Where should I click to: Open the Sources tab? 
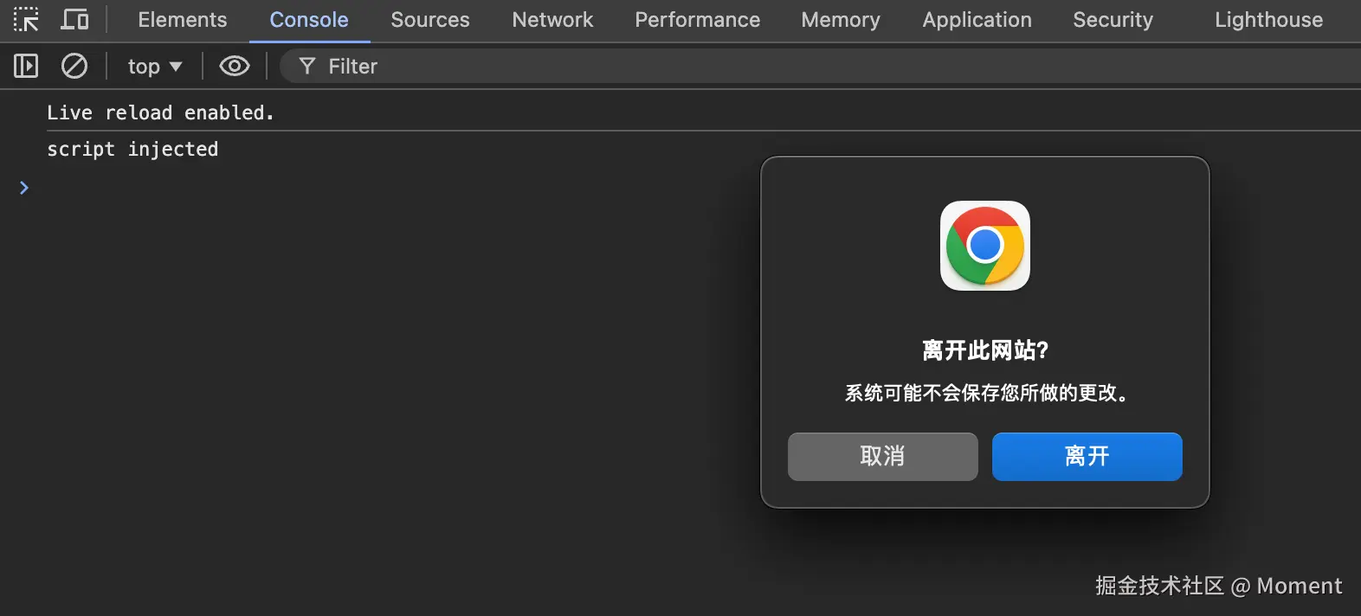tap(429, 20)
